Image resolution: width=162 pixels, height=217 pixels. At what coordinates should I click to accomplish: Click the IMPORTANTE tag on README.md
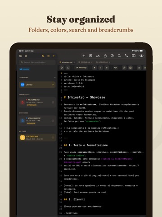pyautogui.click(x=31, y=105)
